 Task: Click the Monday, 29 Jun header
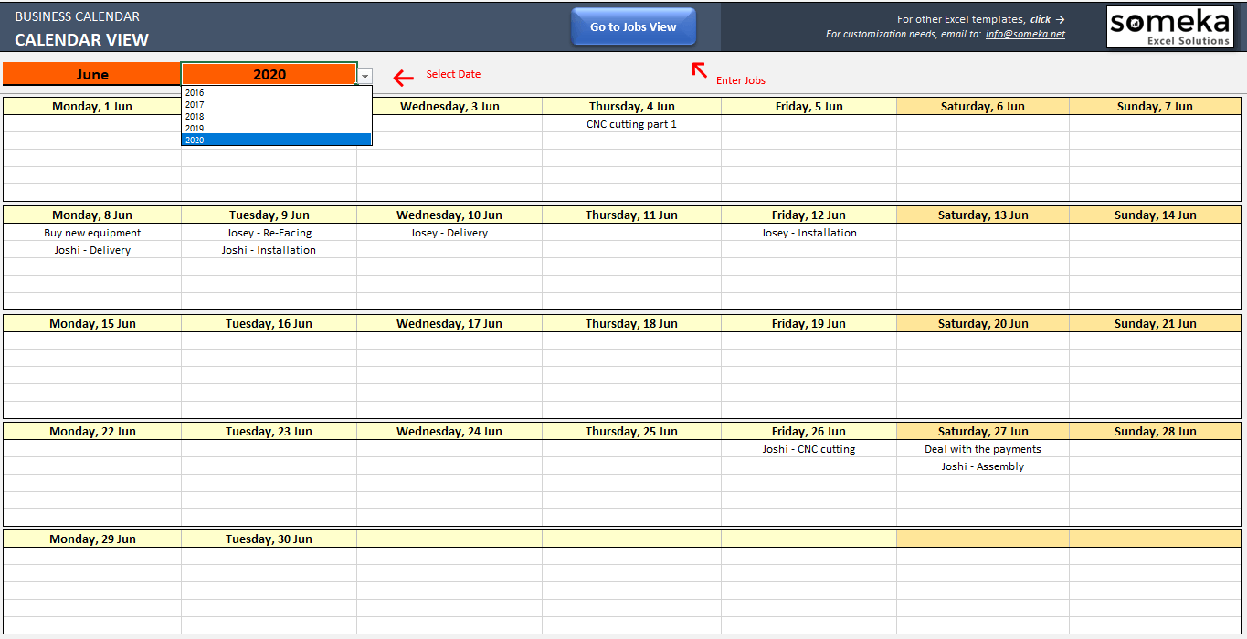[92, 539]
